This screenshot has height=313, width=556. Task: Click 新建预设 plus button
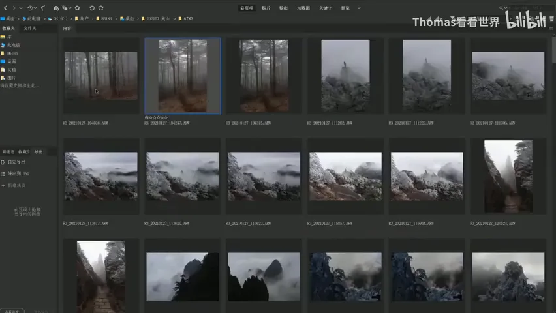point(3,185)
